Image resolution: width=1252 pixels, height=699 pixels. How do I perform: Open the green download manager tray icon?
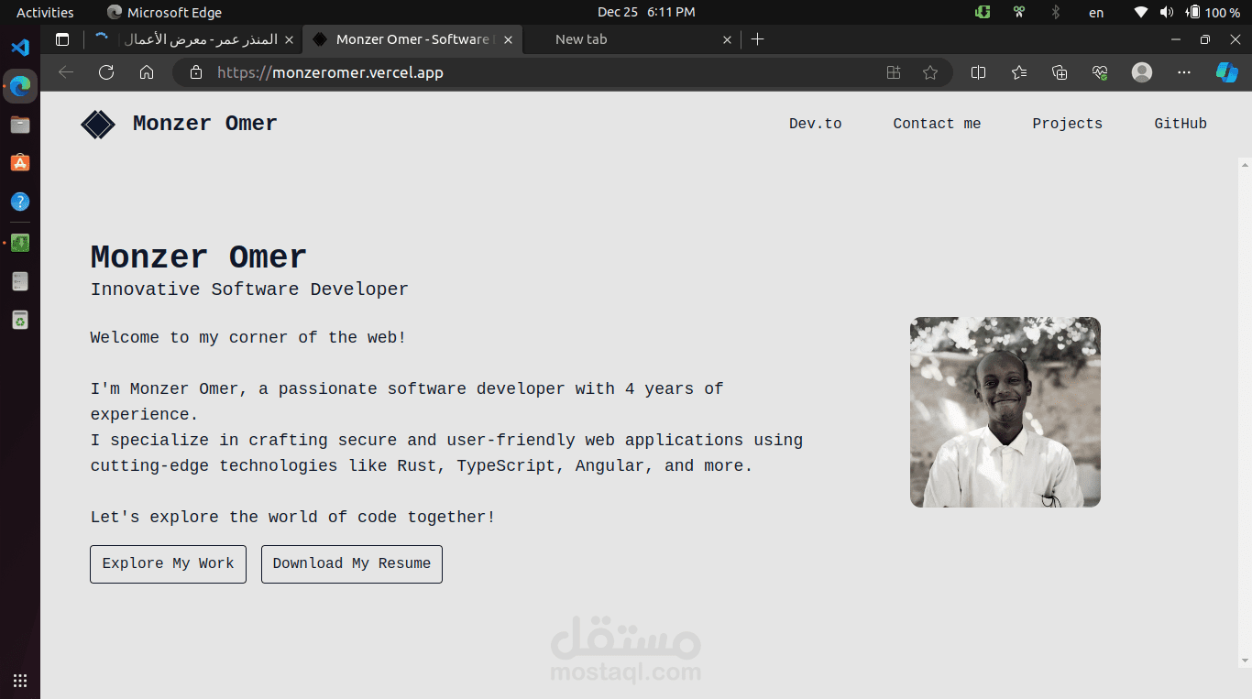coord(983,12)
